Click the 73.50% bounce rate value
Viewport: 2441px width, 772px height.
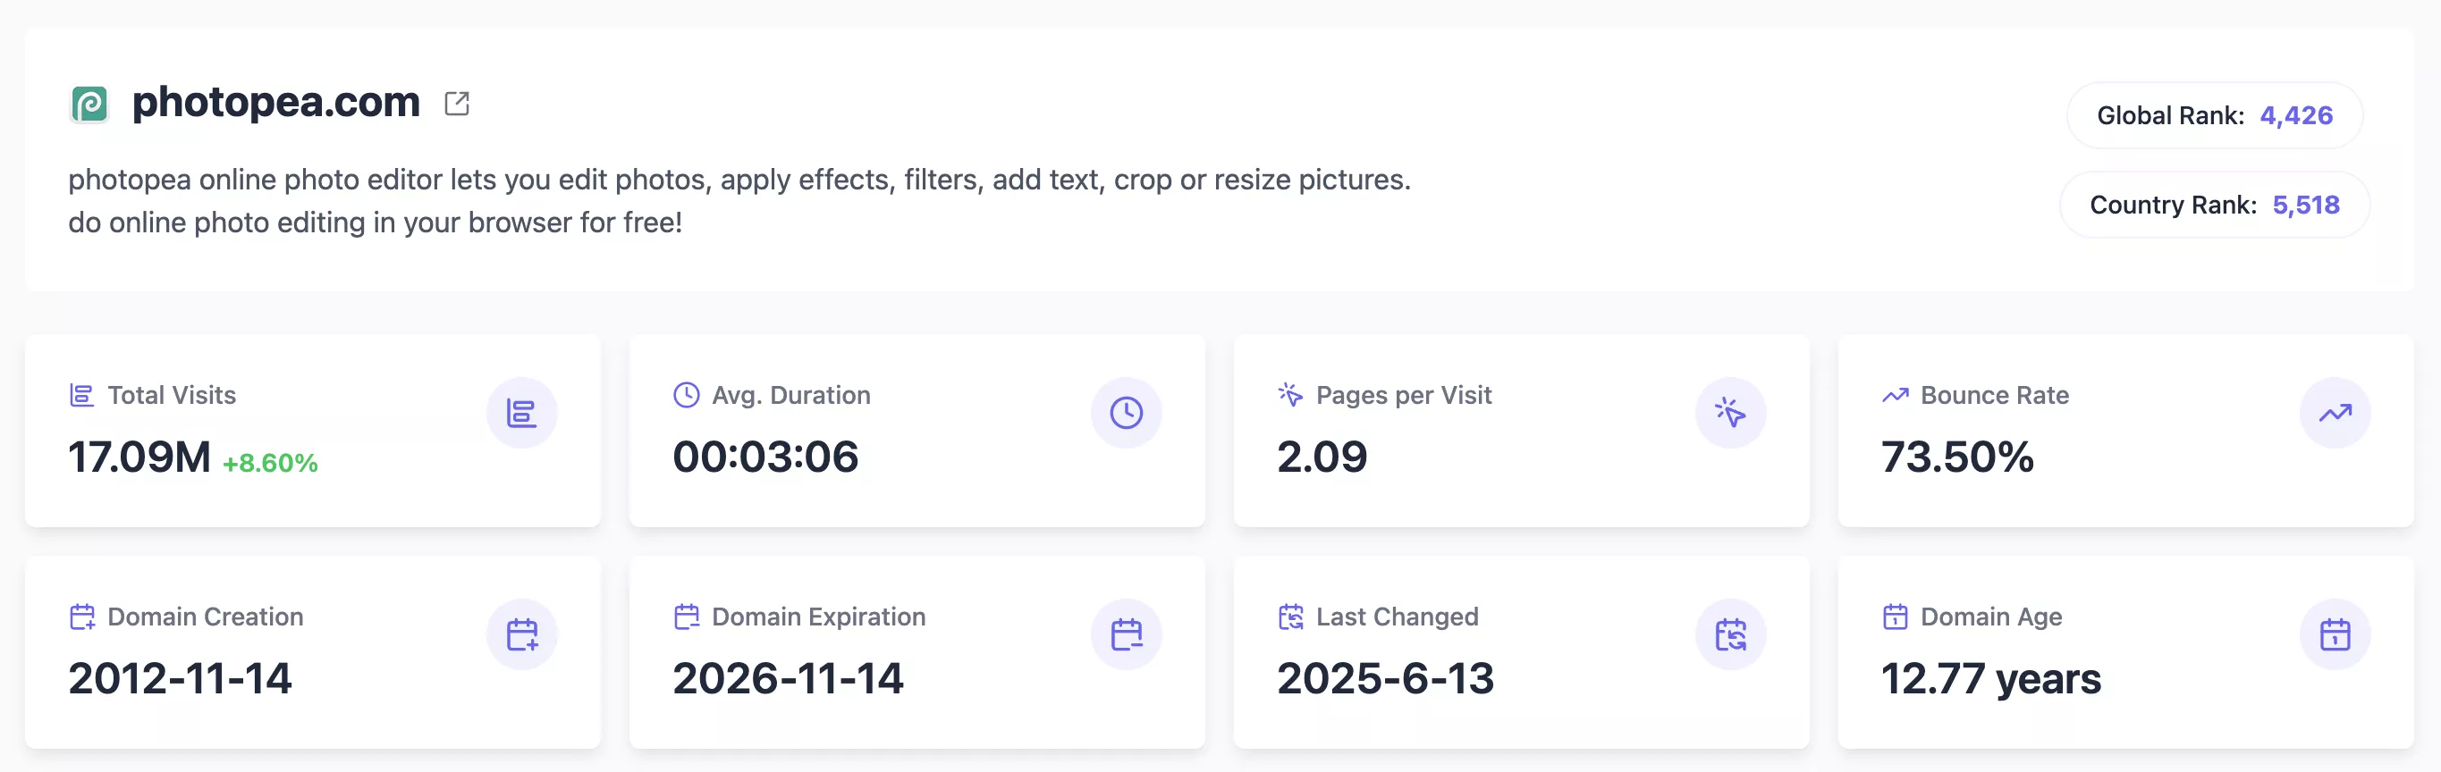(1956, 457)
